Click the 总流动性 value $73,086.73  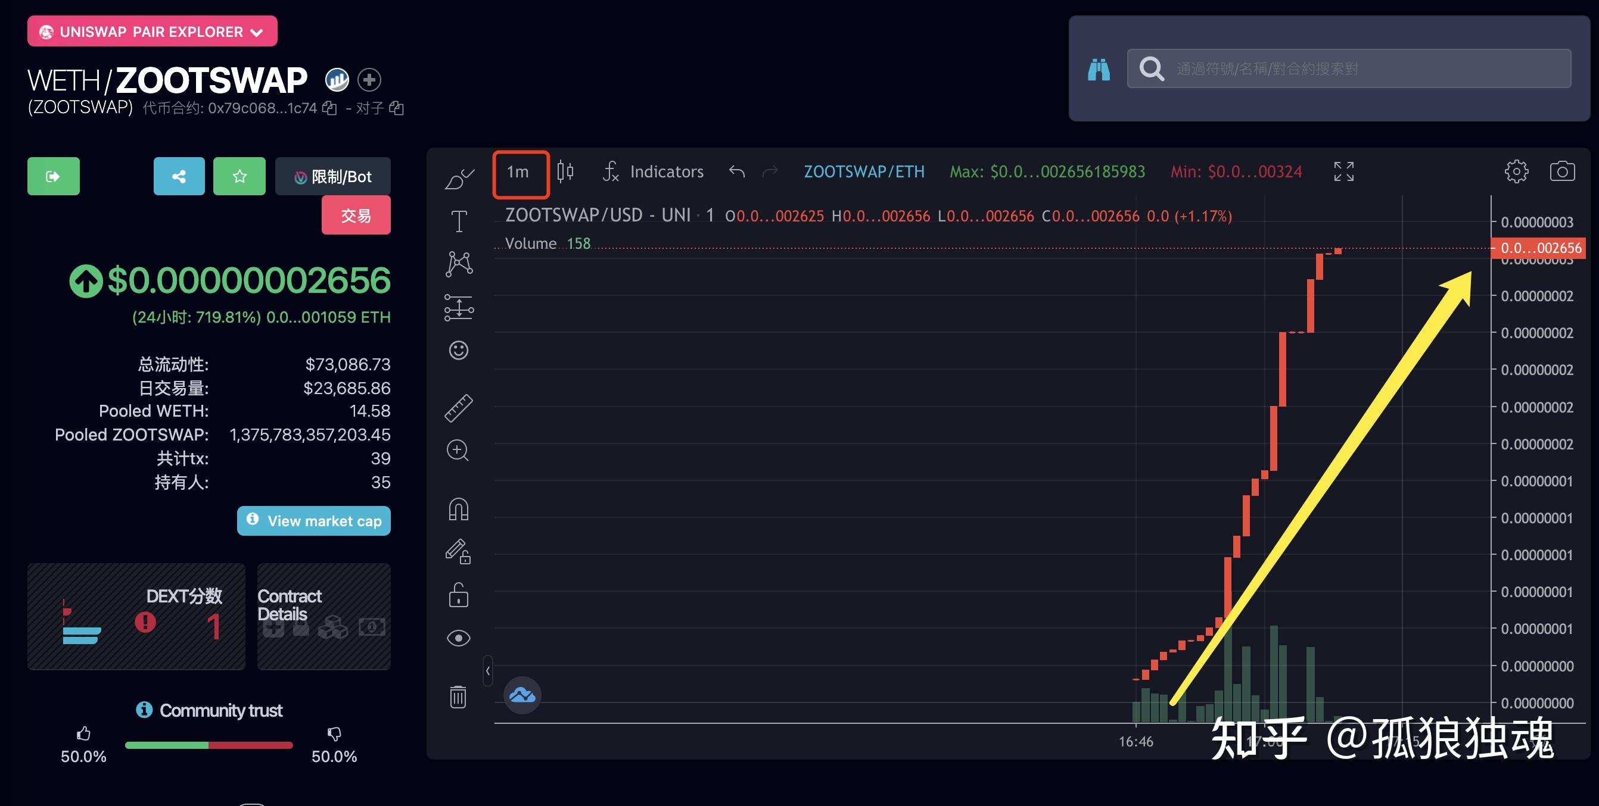click(347, 364)
